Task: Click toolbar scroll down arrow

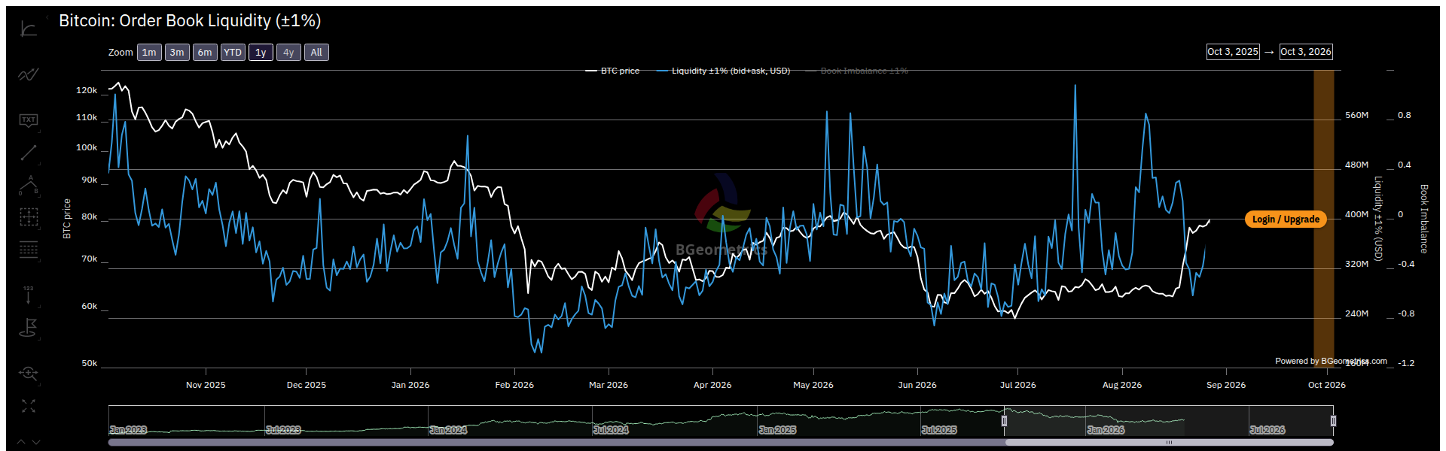Action: click(36, 442)
